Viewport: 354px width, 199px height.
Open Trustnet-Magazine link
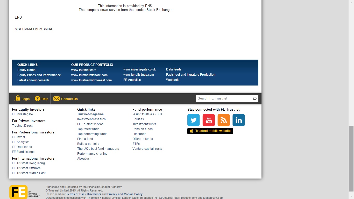(90, 114)
